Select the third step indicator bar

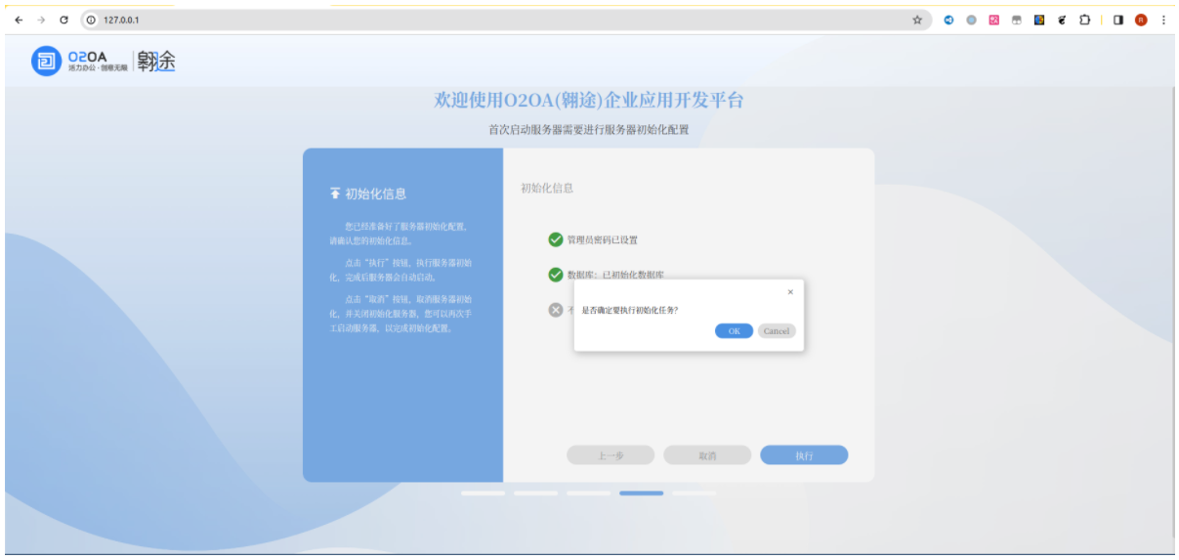[589, 494]
